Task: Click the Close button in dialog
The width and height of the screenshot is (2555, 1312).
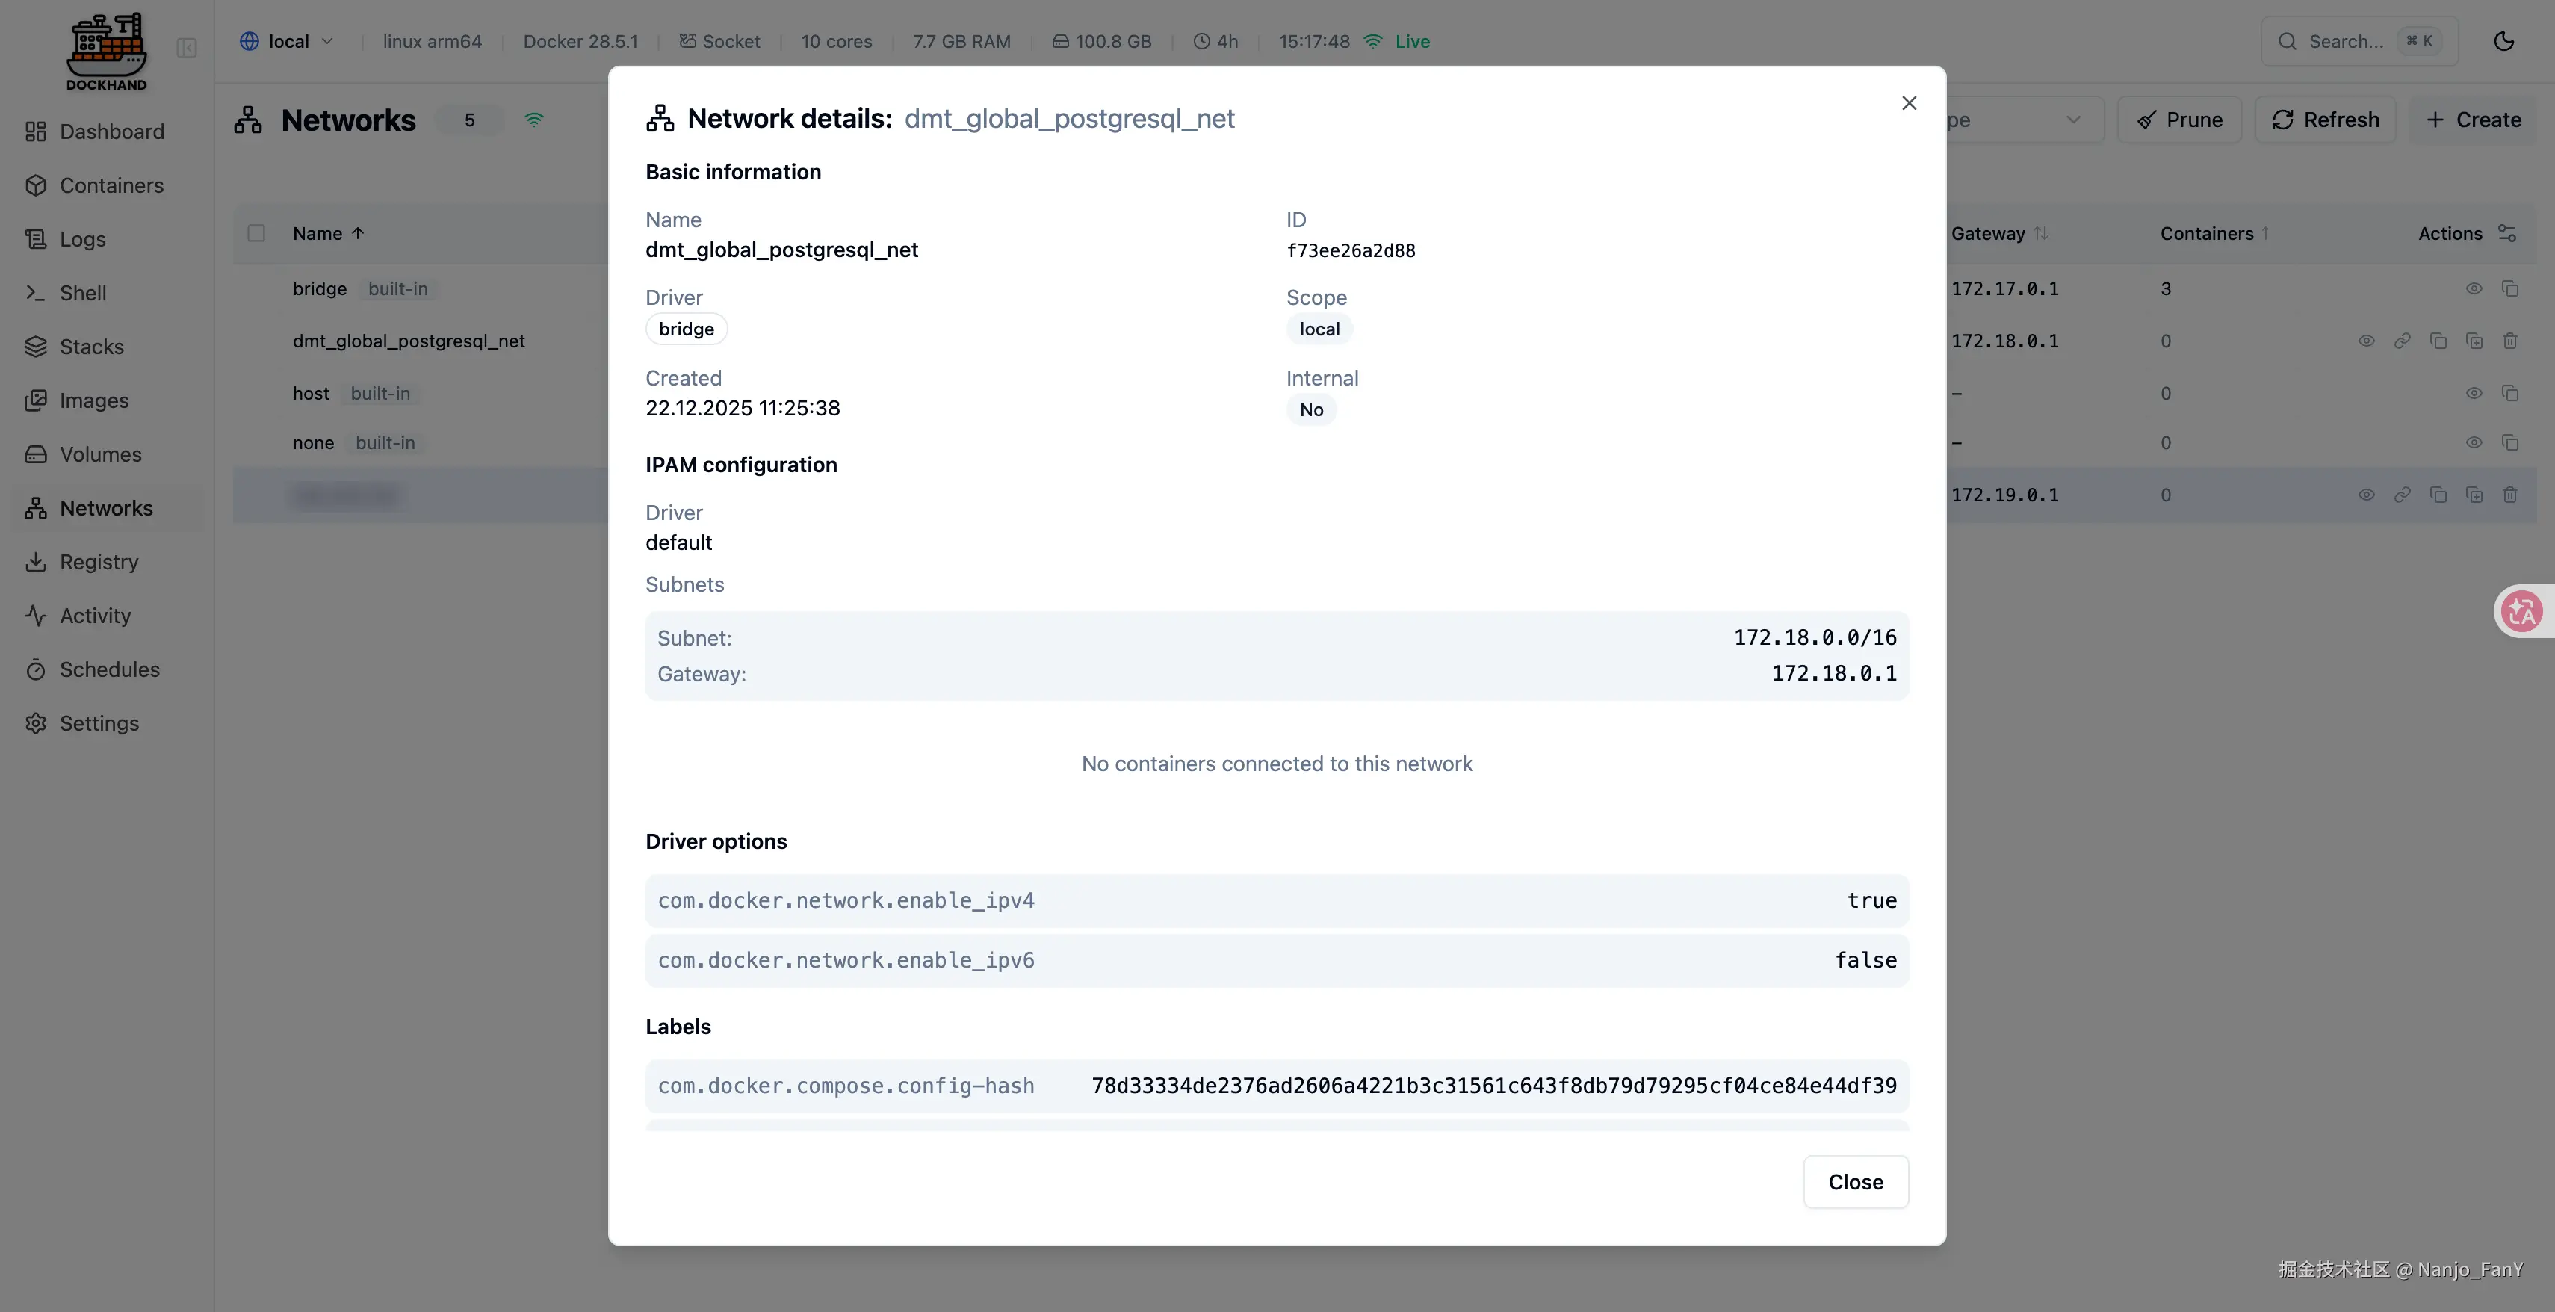Action: coord(1855,1182)
